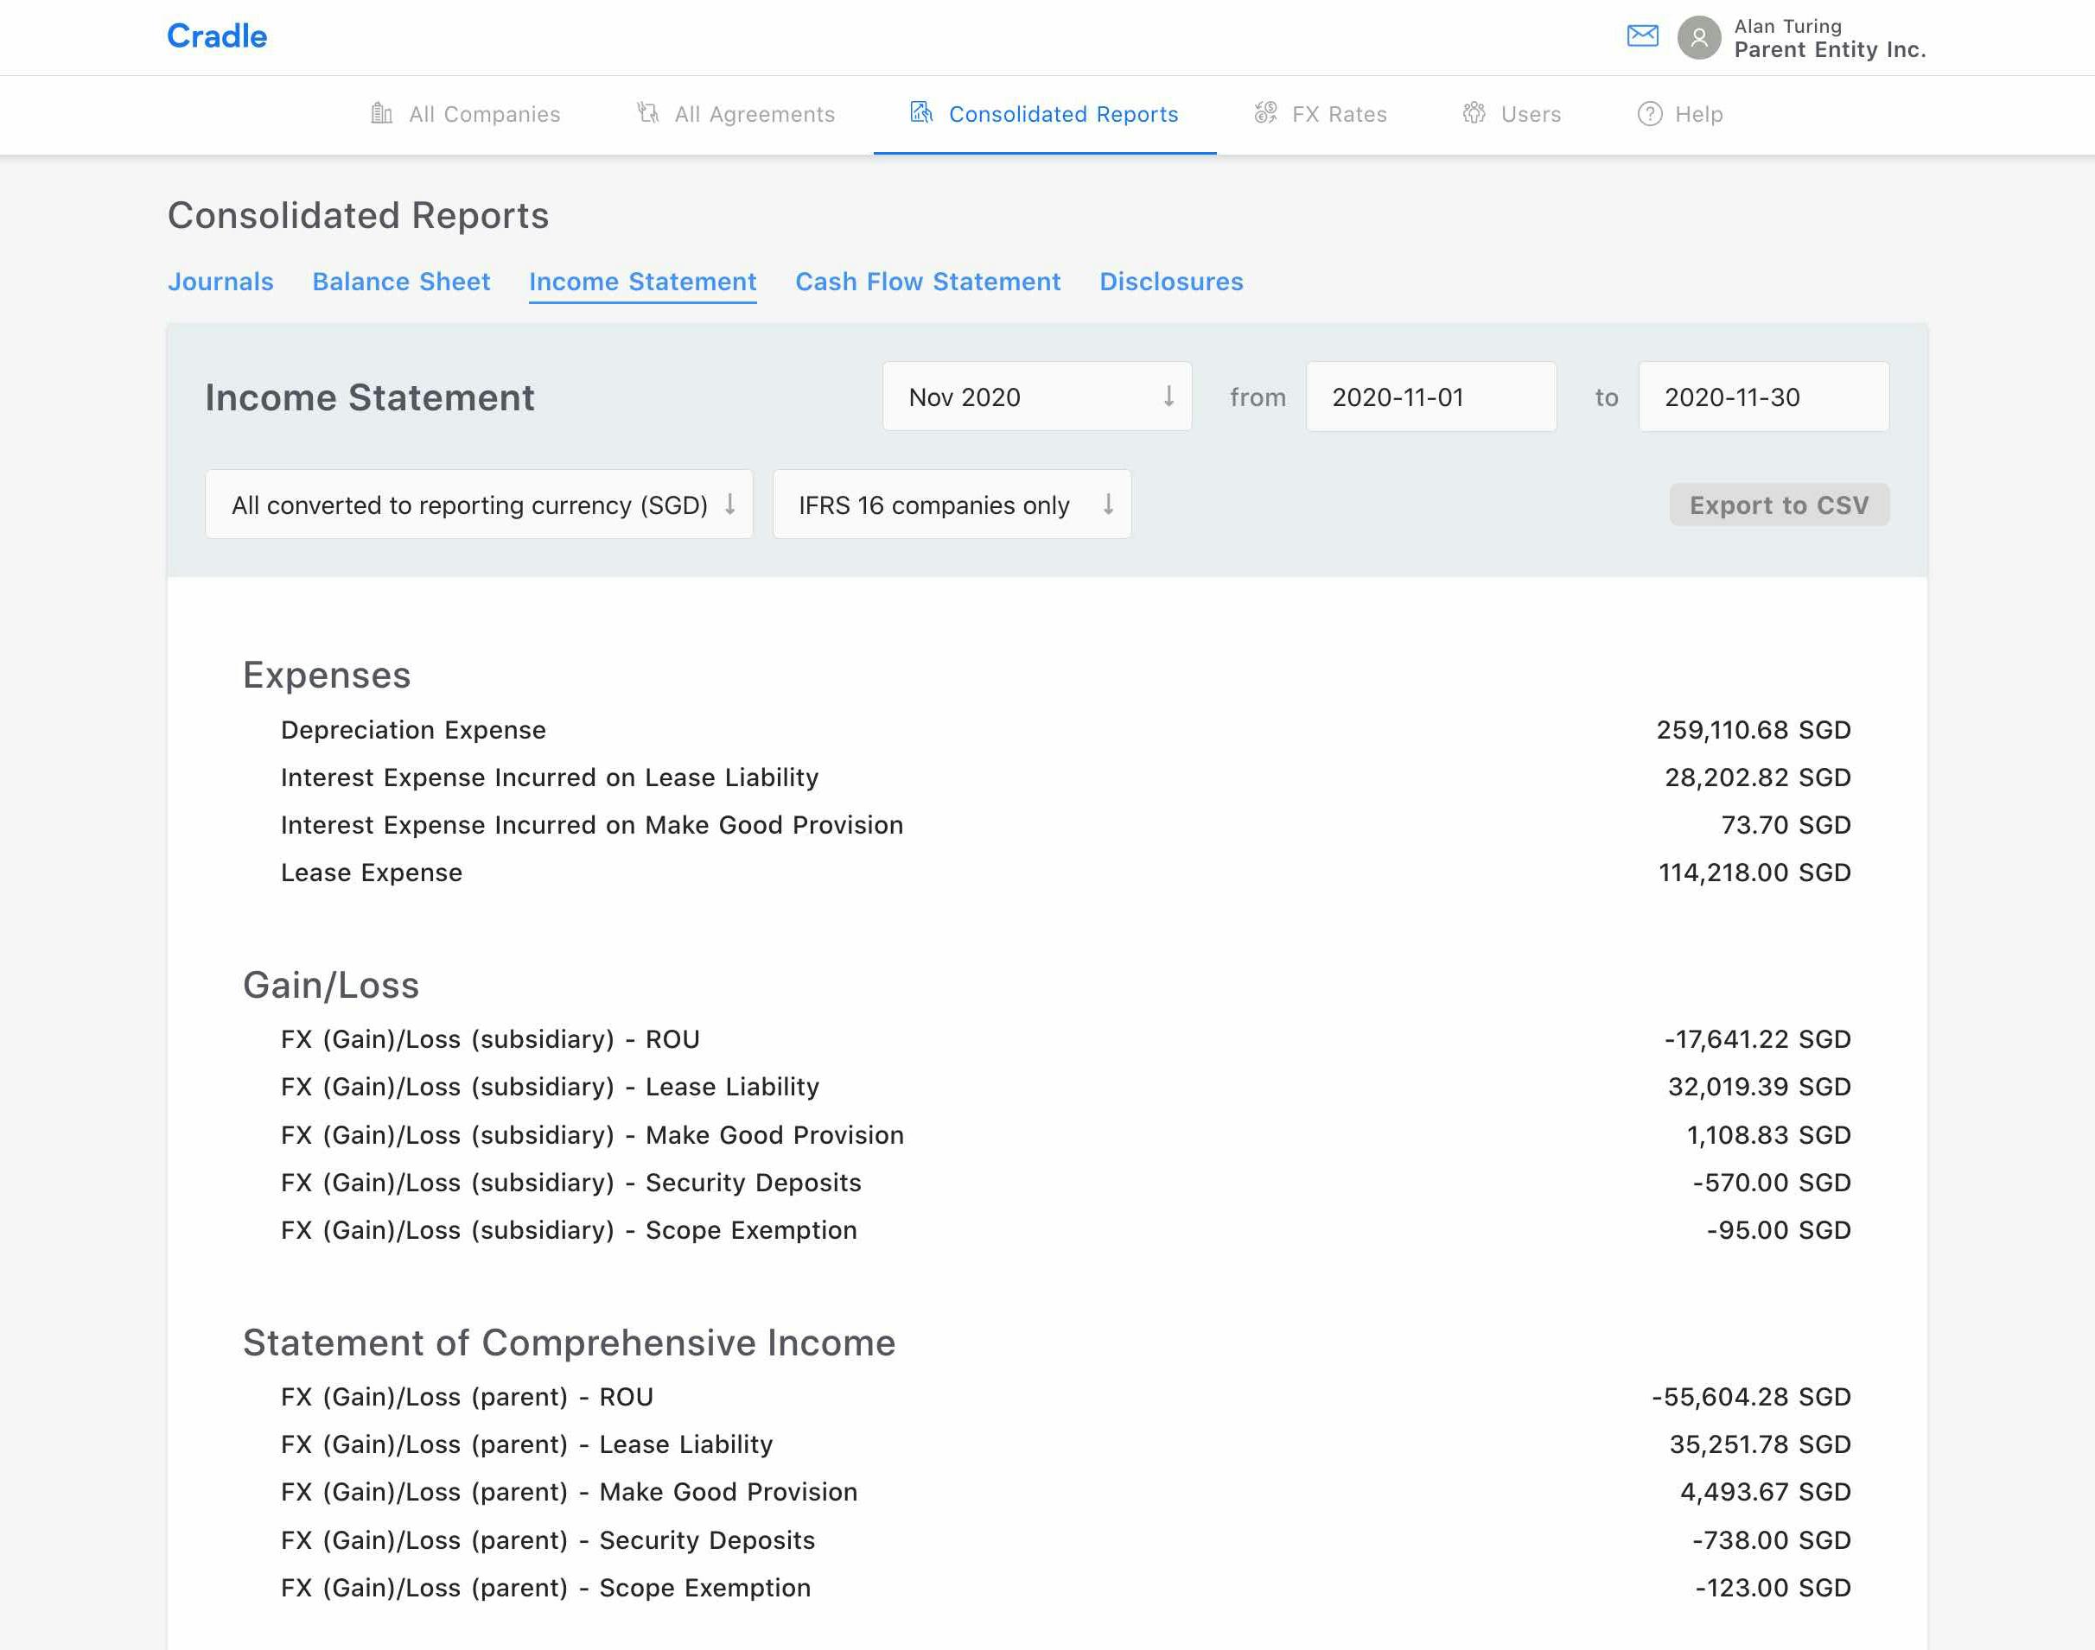The image size is (2095, 1650).
Task: Select the FX Rates menu item
Action: point(1339,114)
